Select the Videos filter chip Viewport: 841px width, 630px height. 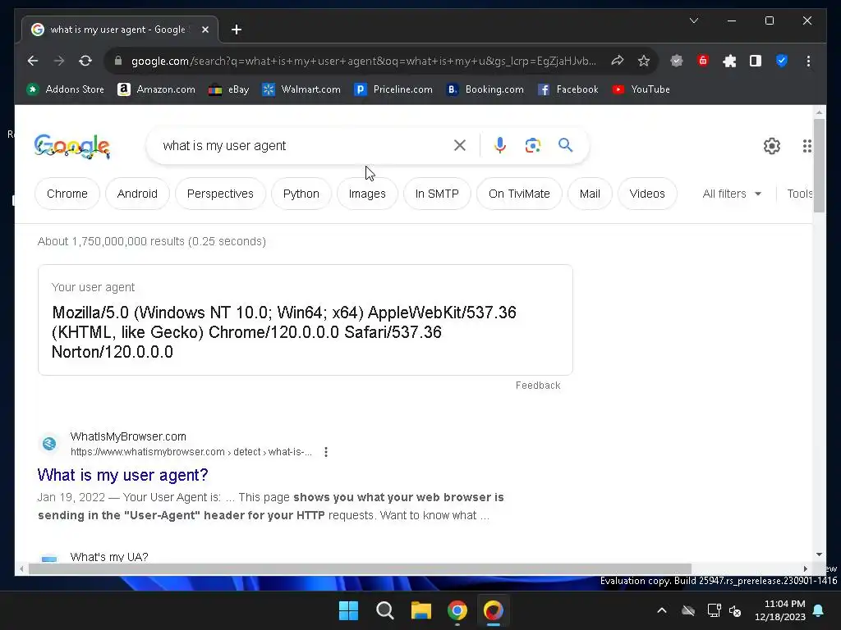[647, 194]
